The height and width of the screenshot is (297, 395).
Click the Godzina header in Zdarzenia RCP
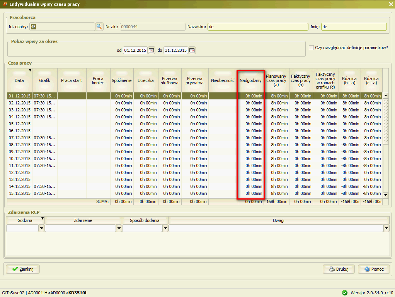[25, 220]
